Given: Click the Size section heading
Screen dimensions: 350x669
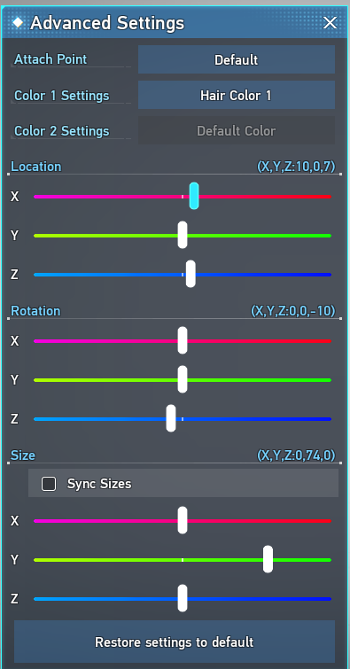Looking at the screenshot, I should point(23,455).
